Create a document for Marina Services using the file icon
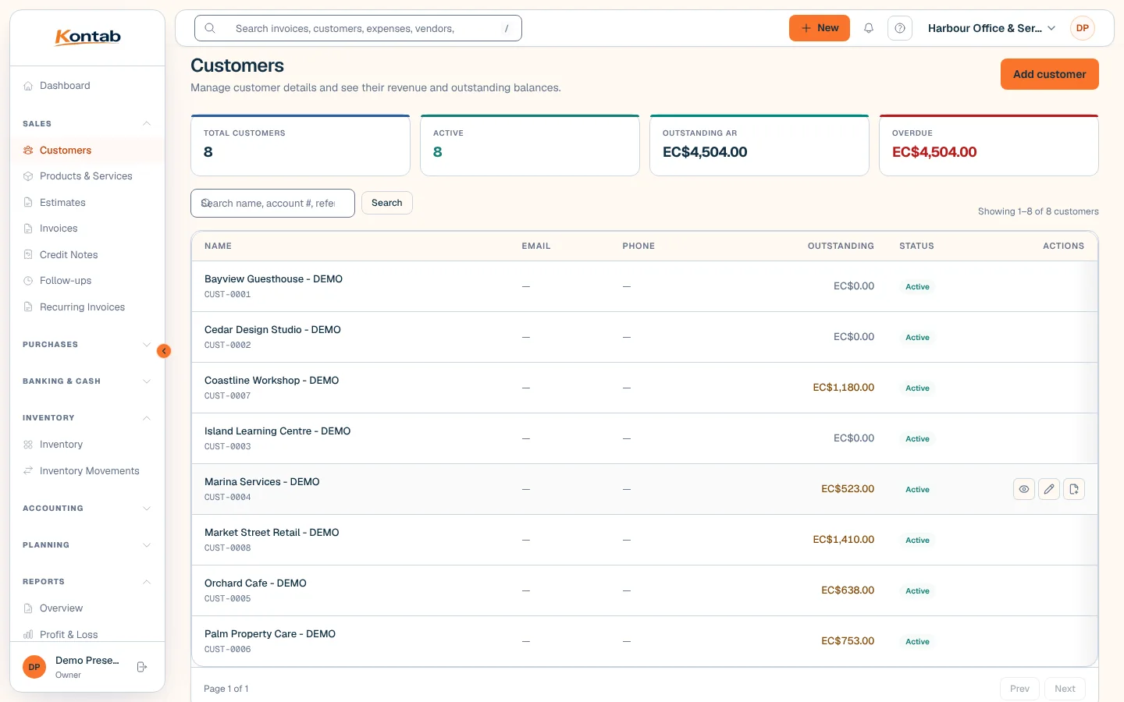The height and width of the screenshot is (702, 1124). (1074, 489)
